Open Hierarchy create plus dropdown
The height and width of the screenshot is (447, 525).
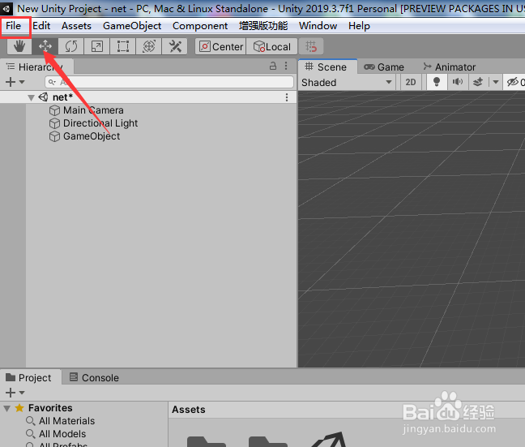coord(15,82)
